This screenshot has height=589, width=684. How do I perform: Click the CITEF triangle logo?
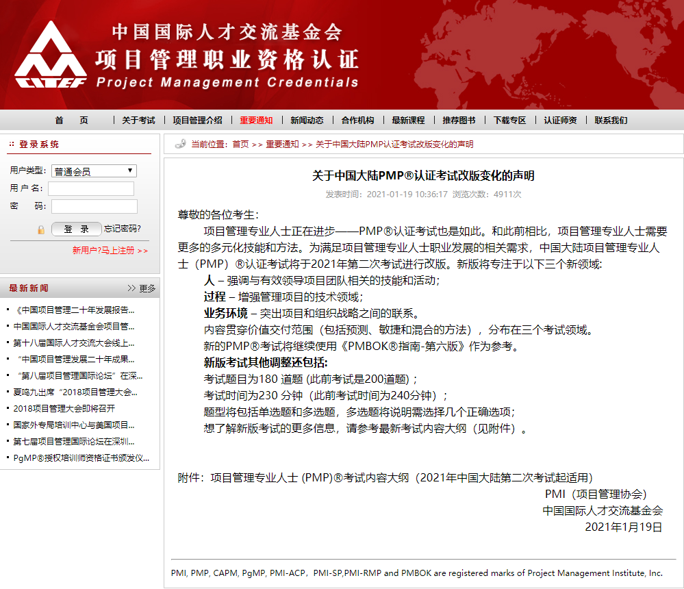click(51, 55)
